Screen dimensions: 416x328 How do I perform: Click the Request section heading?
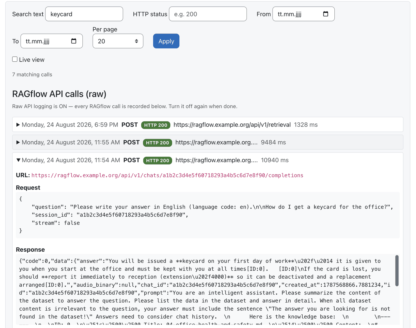click(x=28, y=188)
